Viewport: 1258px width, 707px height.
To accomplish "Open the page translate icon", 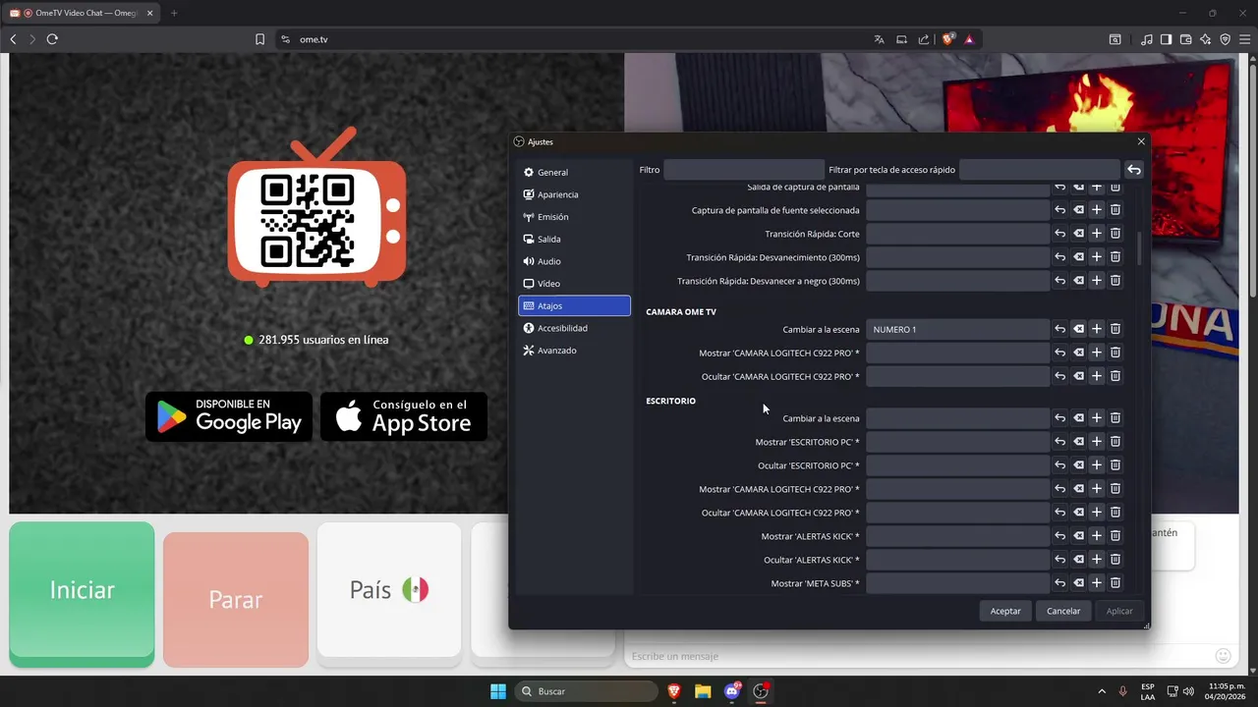I will tap(879, 39).
